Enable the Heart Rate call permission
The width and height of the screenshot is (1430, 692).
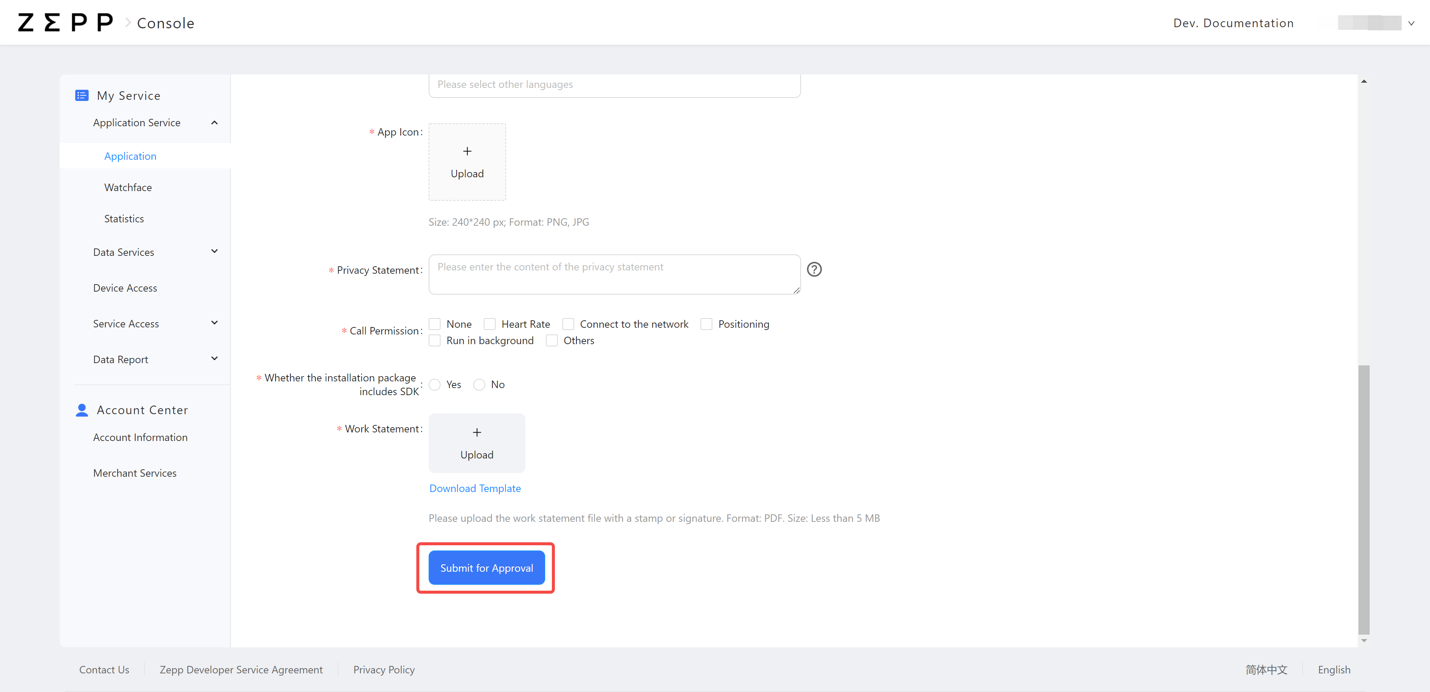click(490, 324)
